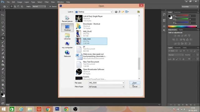200x112 pixels.
Task: Switch to the Swatches tab
Action: tap(177, 12)
